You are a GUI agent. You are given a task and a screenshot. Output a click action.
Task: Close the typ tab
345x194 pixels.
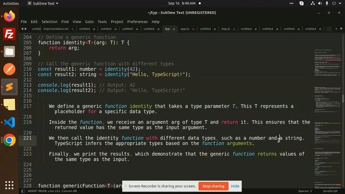174,29
